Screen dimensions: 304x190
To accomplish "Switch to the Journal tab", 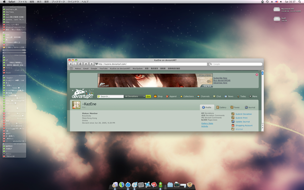I will 250,107.
